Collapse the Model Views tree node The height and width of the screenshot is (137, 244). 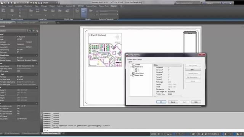click(131, 67)
